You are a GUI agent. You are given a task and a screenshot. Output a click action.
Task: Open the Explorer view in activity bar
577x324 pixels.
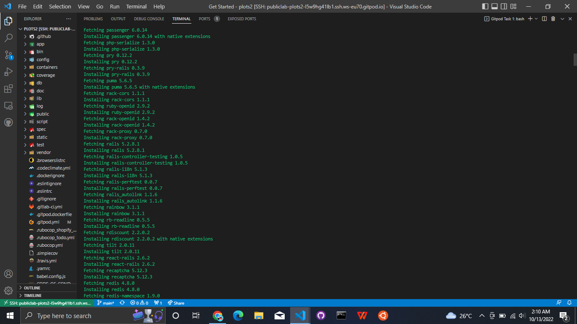tap(8, 21)
